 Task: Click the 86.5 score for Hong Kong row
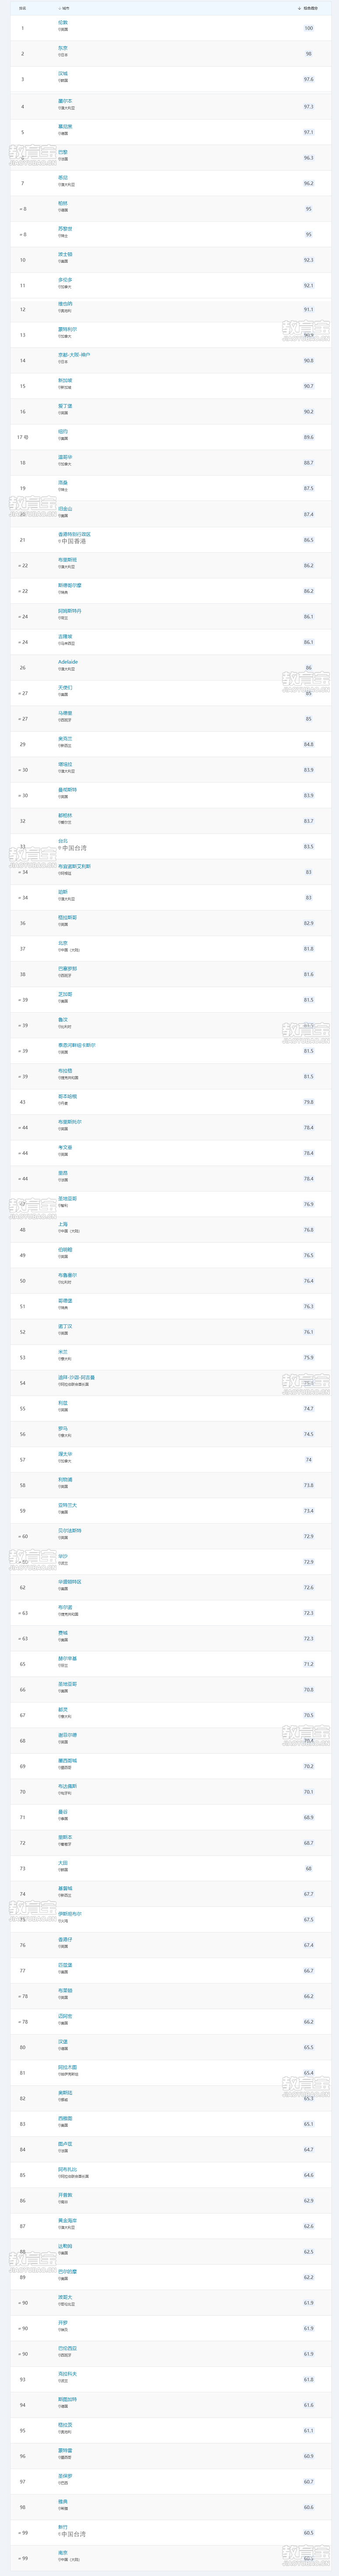point(309,540)
